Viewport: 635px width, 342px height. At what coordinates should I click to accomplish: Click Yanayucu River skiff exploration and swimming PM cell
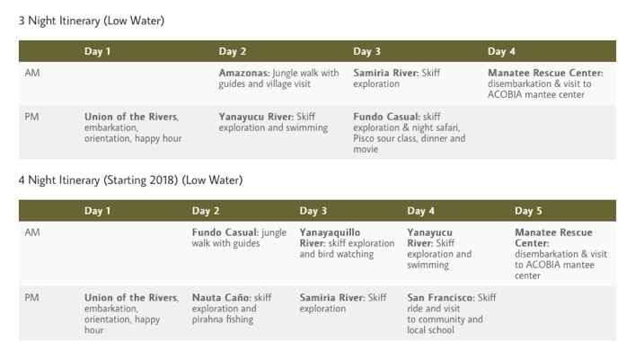click(273, 122)
